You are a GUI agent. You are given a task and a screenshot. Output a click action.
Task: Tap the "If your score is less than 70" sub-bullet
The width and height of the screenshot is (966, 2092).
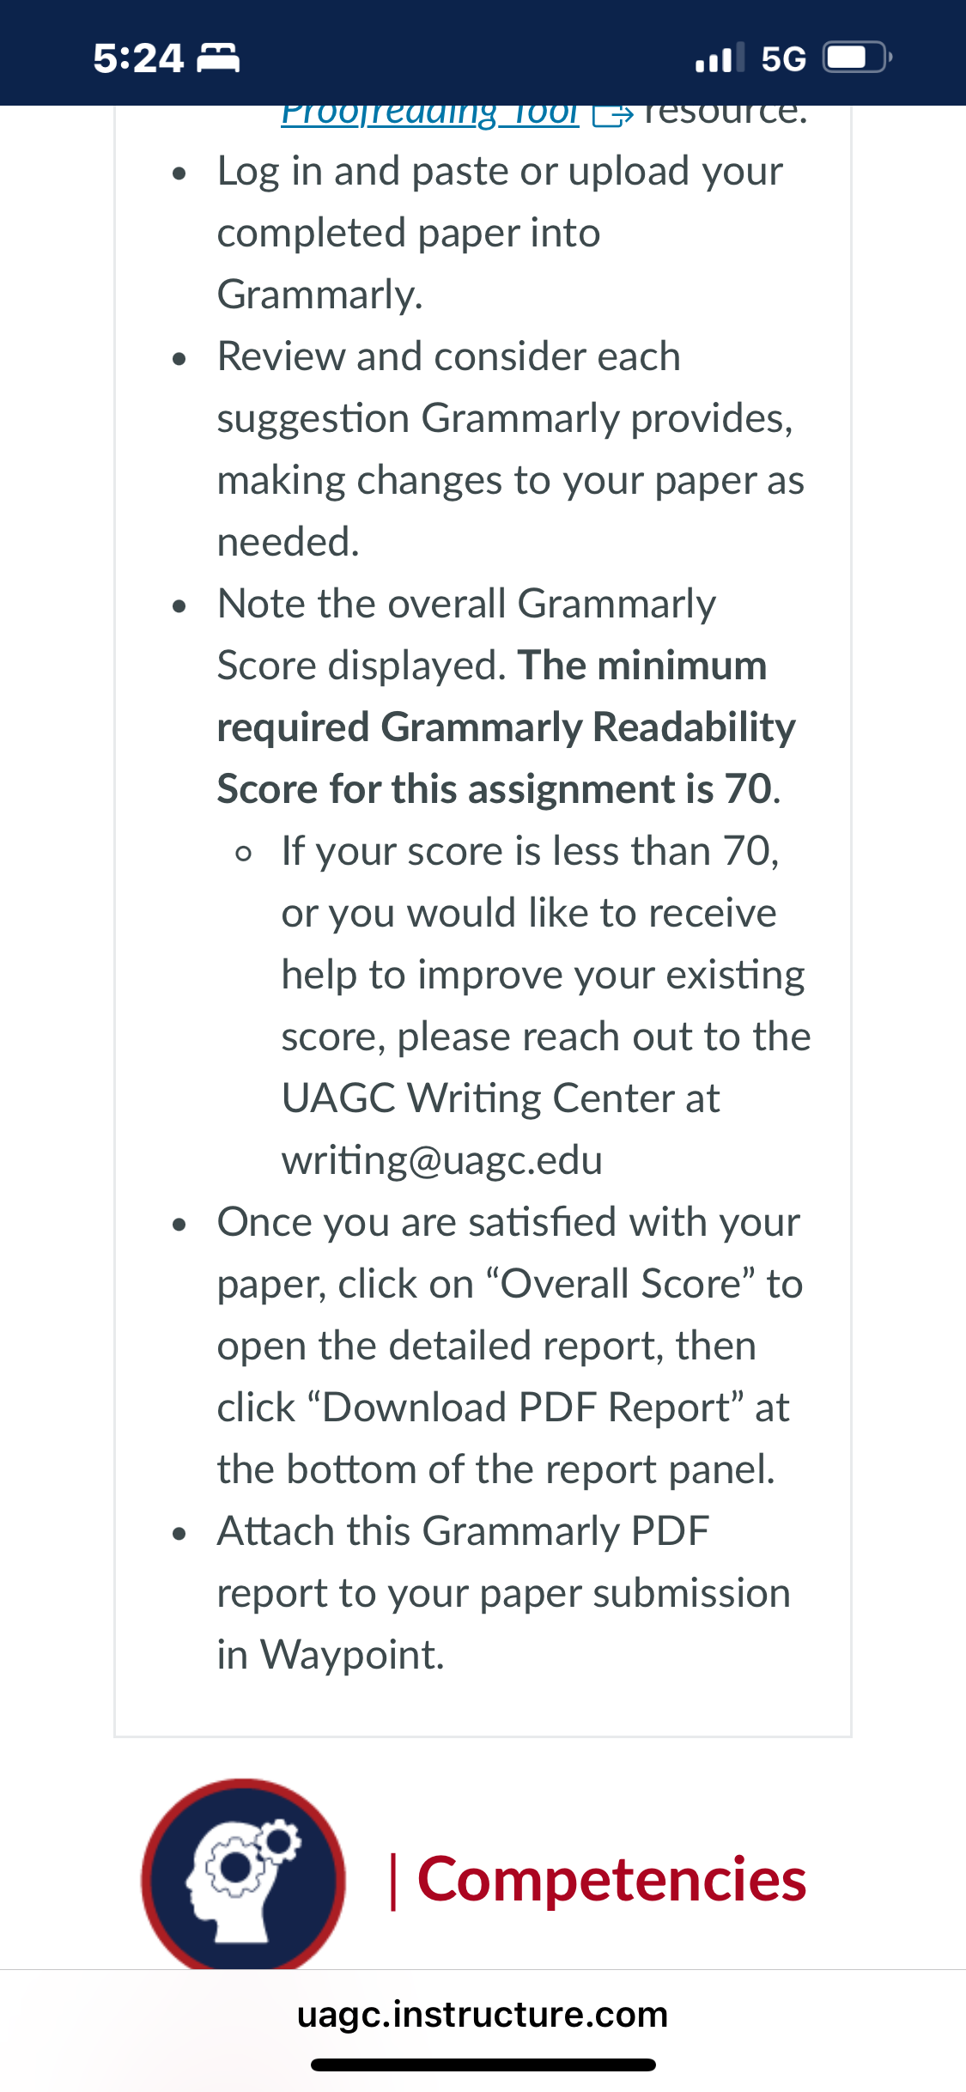point(546,1006)
